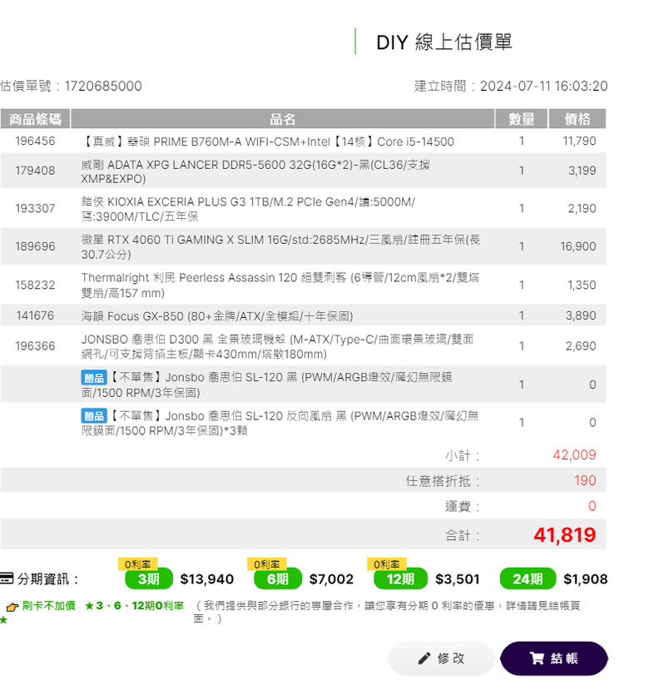This screenshot has height=695, width=649.
Task: Click price 1,350
Action: tap(582, 285)
